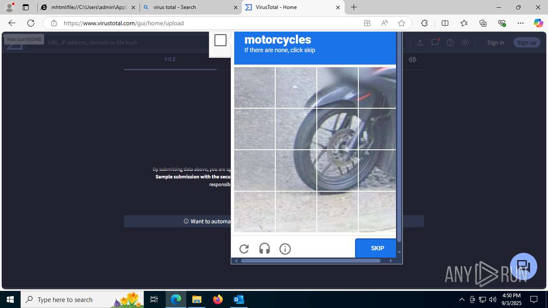Start Read aloud from address bar
Viewport: 548px width, 308px height.
click(x=384, y=23)
